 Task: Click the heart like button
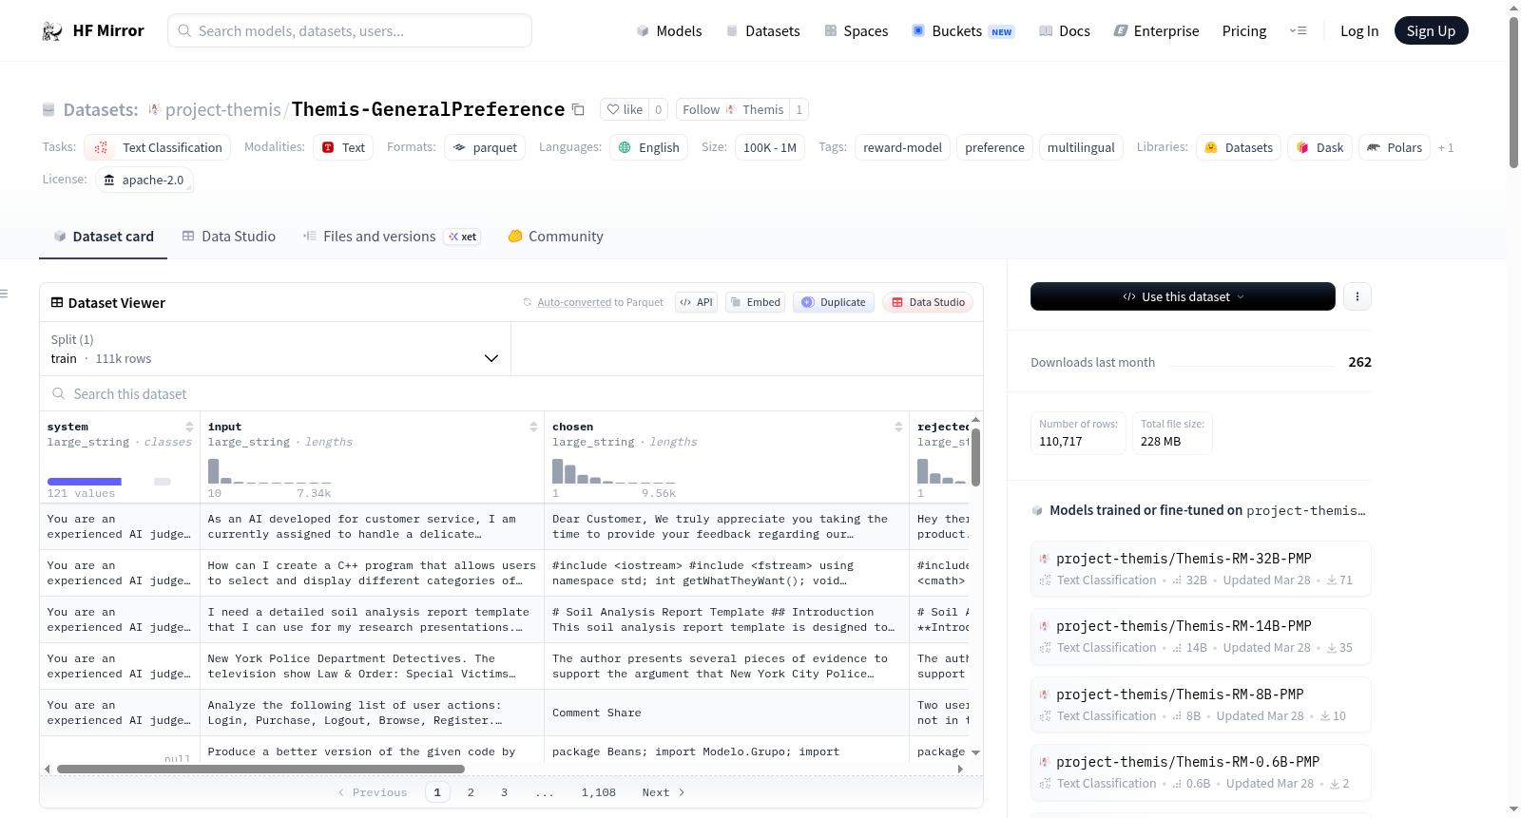point(626,109)
